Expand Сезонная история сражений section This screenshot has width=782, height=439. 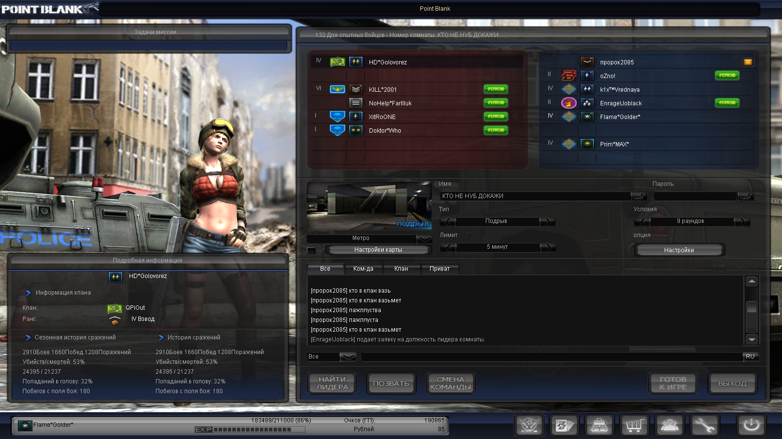click(x=28, y=338)
